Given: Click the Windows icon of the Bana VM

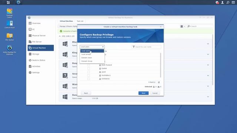Looking at the screenshot, I should tap(65, 97).
